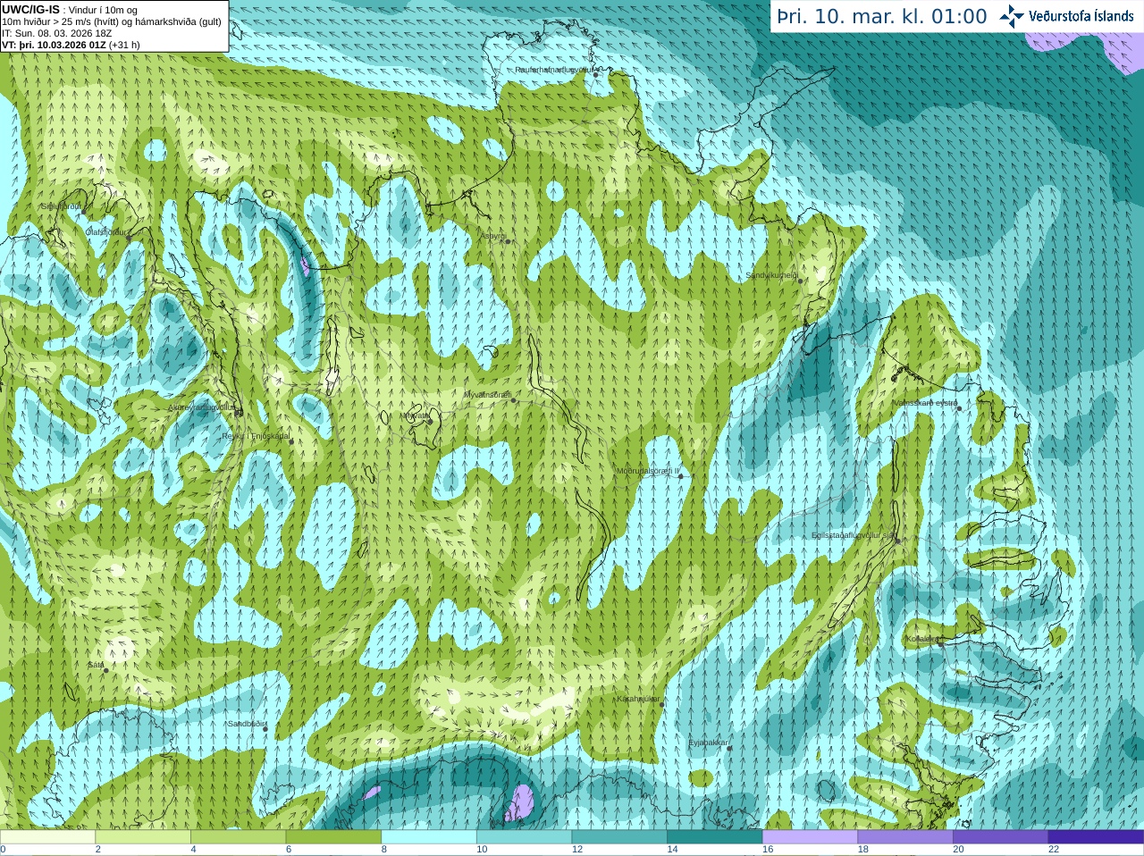
Task: Click the above 22 m/s dark indigo legend swatch
Action: pos(1096,837)
